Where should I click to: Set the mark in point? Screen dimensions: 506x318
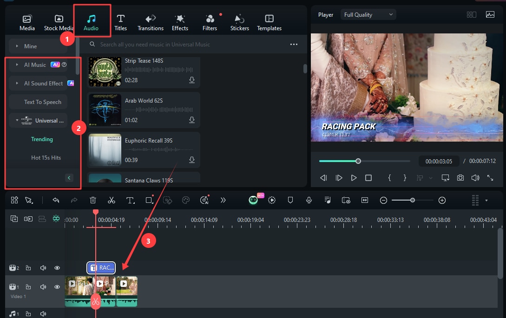pos(389,178)
